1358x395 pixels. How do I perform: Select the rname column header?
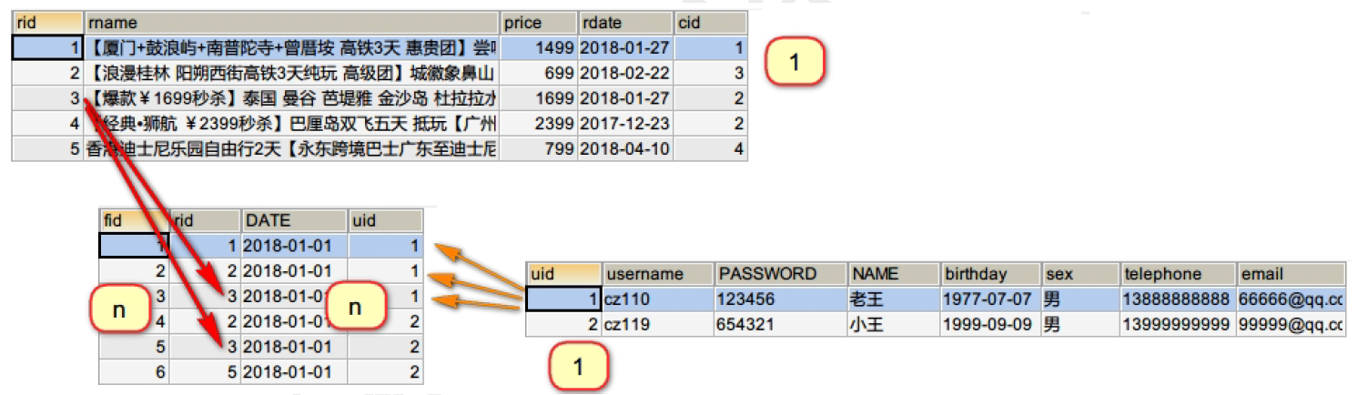[x=291, y=23]
